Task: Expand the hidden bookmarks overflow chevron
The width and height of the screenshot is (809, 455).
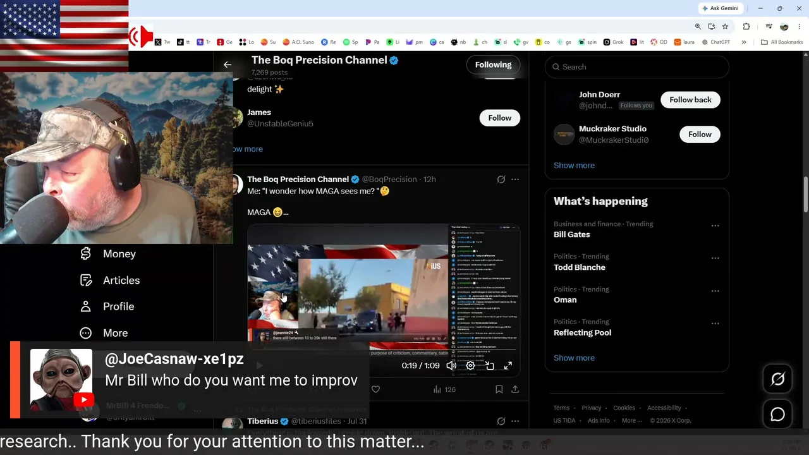Action: 744,42
